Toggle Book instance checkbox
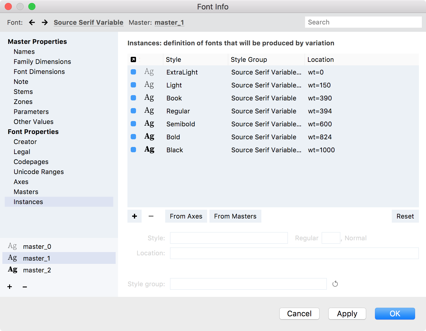This screenshot has width=426, height=331. (x=133, y=98)
